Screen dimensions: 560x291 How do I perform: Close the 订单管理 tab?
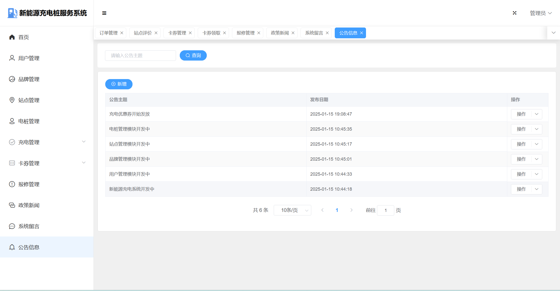pyautogui.click(x=122, y=33)
